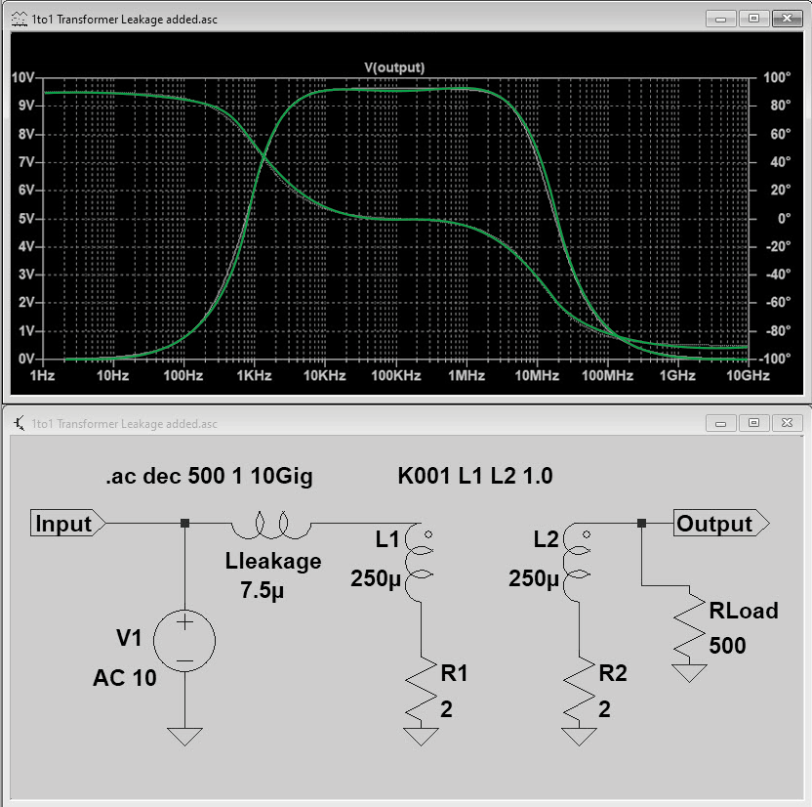Select the L2 secondary winding inductor
The image size is (812, 807).
(577, 564)
